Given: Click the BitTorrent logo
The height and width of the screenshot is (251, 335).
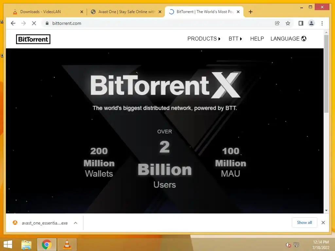Looking at the screenshot, I should [x=33, y=39].
